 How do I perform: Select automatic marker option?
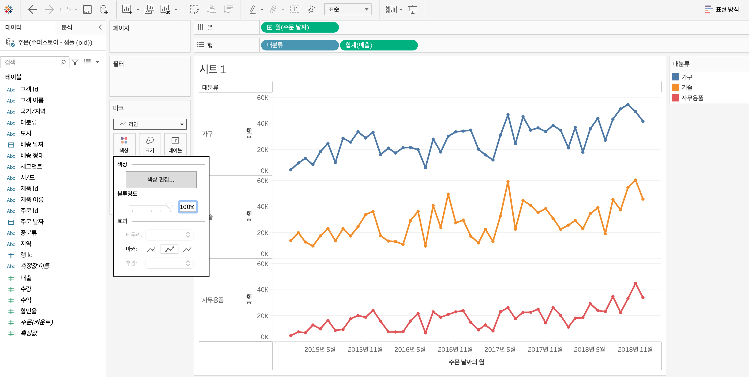(x=152, y=249)
